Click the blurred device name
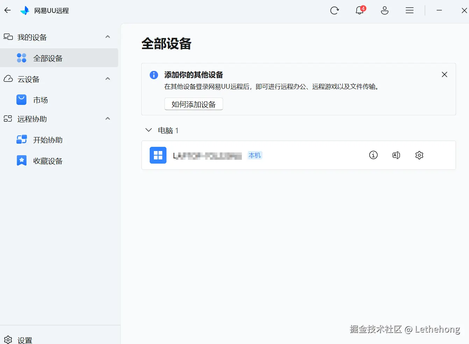469x344 pixels. click(x=208, y=156)
